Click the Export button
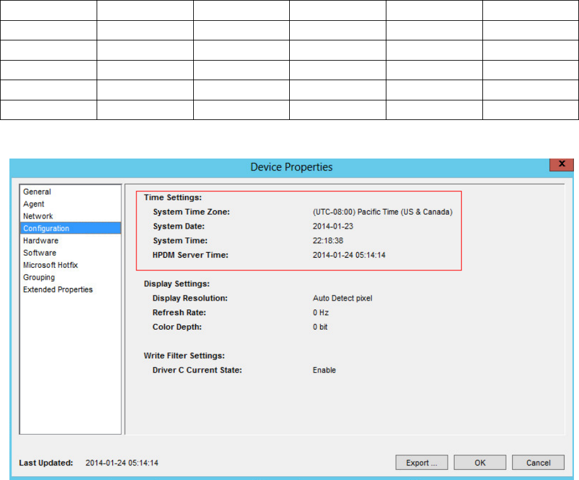579x480 pixels. pos(422,463)
